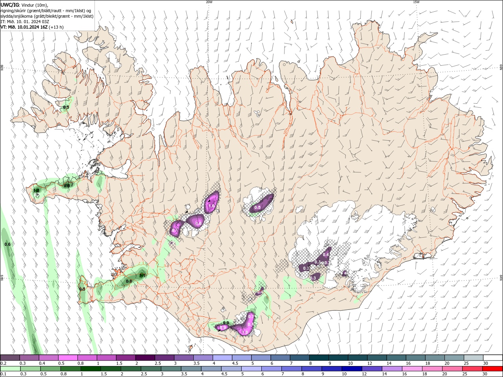The image size is (503, 377).
Task: Click the "15W" longitude label
Action: (x=416, y=2)
